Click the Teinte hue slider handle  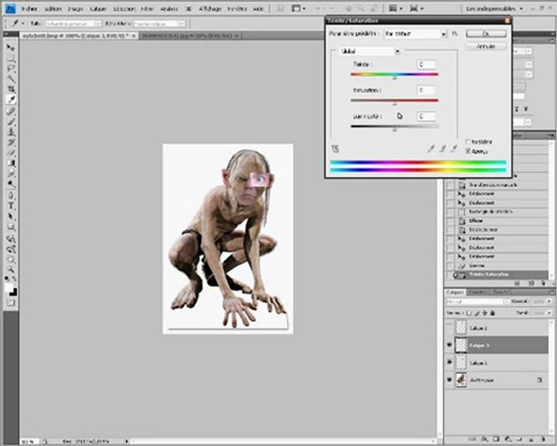tap(394, 77)
